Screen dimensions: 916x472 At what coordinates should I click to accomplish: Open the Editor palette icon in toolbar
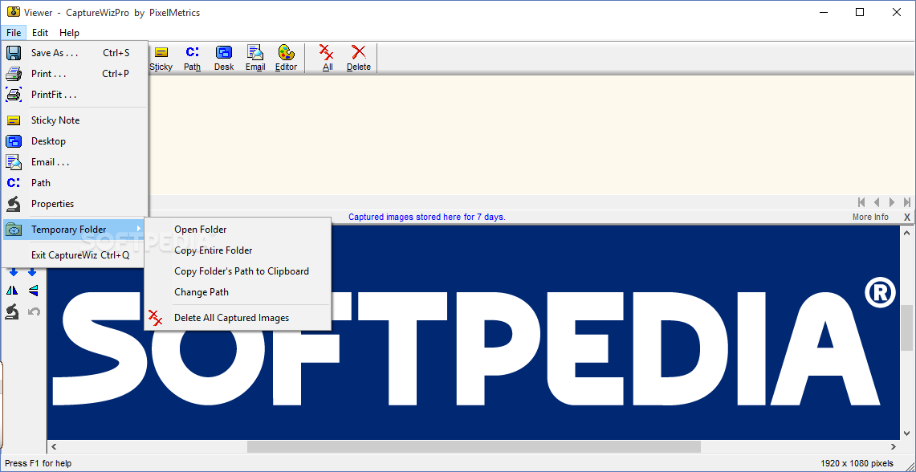point(287,58)
